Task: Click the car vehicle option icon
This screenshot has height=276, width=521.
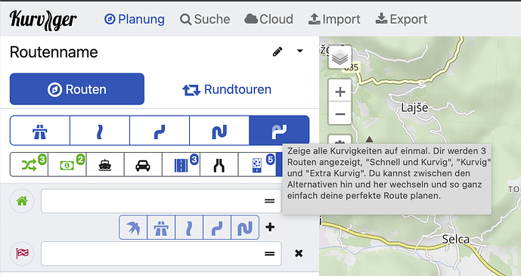Action: click(143, 164)
